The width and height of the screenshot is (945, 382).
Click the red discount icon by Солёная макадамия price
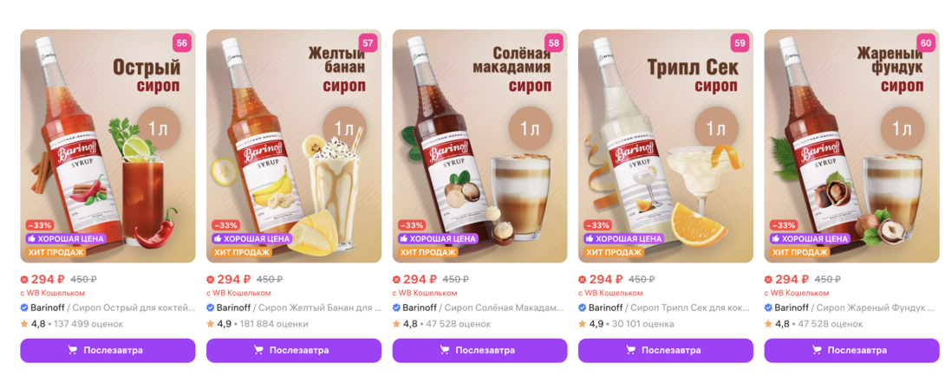396,280
